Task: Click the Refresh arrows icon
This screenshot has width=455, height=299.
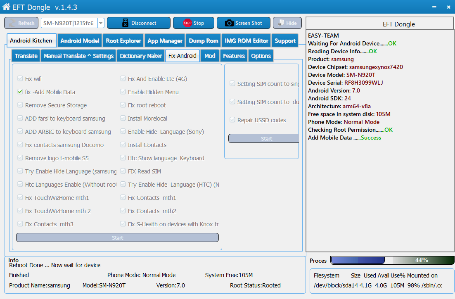Action: (x=12, y=23)
